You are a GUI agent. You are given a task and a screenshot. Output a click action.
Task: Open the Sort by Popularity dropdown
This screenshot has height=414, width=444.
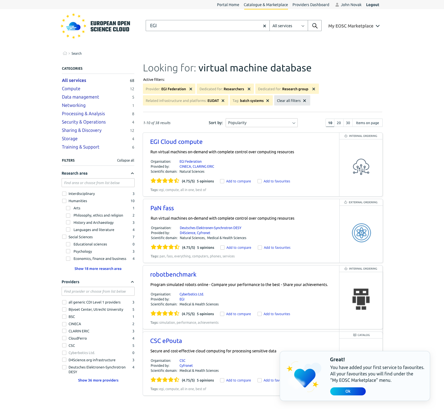pyautogui.click(x=261, y=123)
